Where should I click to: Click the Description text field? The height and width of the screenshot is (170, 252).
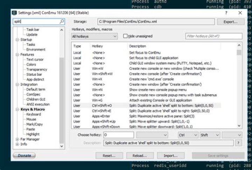168,143
